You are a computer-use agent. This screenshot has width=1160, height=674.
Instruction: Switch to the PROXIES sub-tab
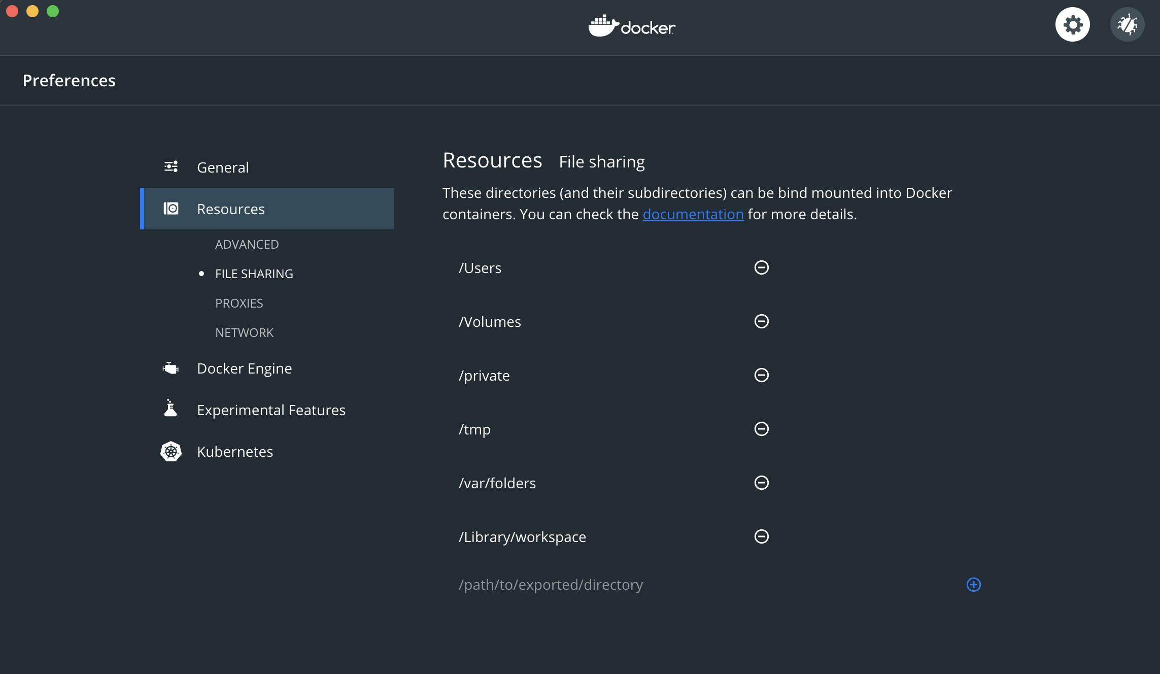point(239,304)
